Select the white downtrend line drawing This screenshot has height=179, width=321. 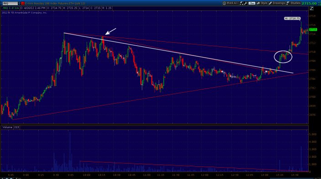coord(178,53)
